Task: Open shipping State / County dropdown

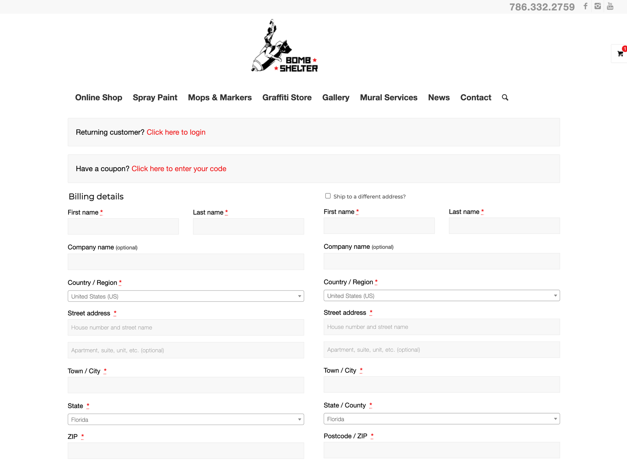Action: 442,419
